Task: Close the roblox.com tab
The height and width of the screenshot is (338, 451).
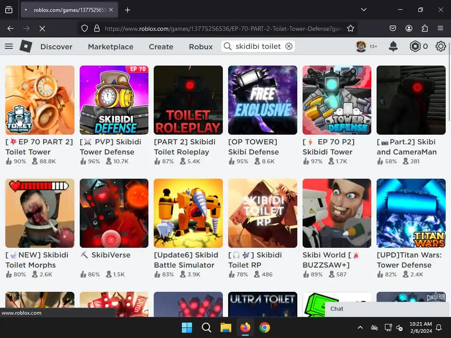Action: click(x=111, y=10)
